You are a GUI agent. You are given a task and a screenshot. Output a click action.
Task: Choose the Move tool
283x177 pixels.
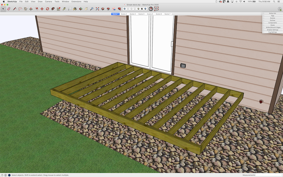tap(42, 9)
